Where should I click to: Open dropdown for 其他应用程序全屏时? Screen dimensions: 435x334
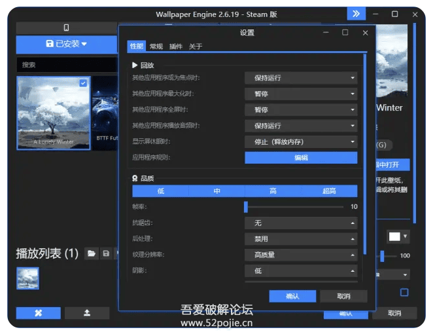[x=301, y=109]
